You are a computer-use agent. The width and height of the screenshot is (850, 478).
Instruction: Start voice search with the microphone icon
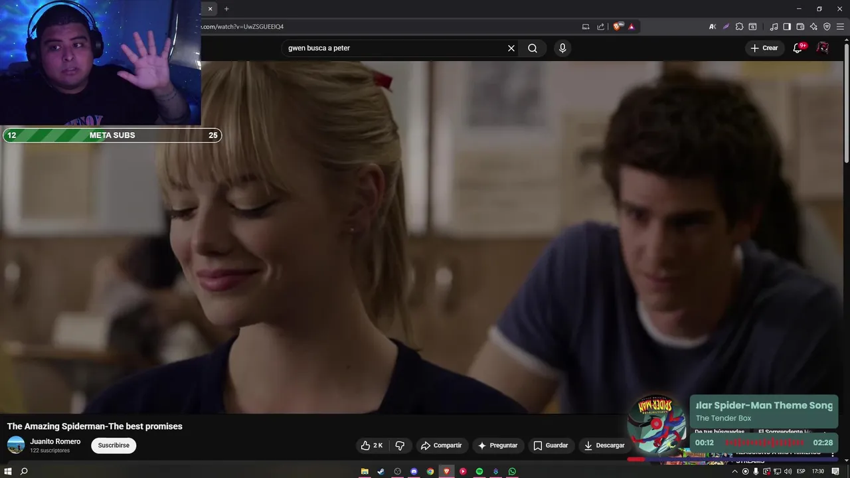562,48
